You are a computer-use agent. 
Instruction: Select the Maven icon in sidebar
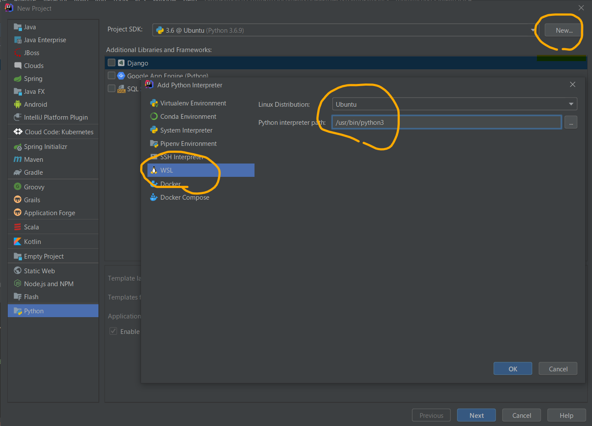(18, 160)
